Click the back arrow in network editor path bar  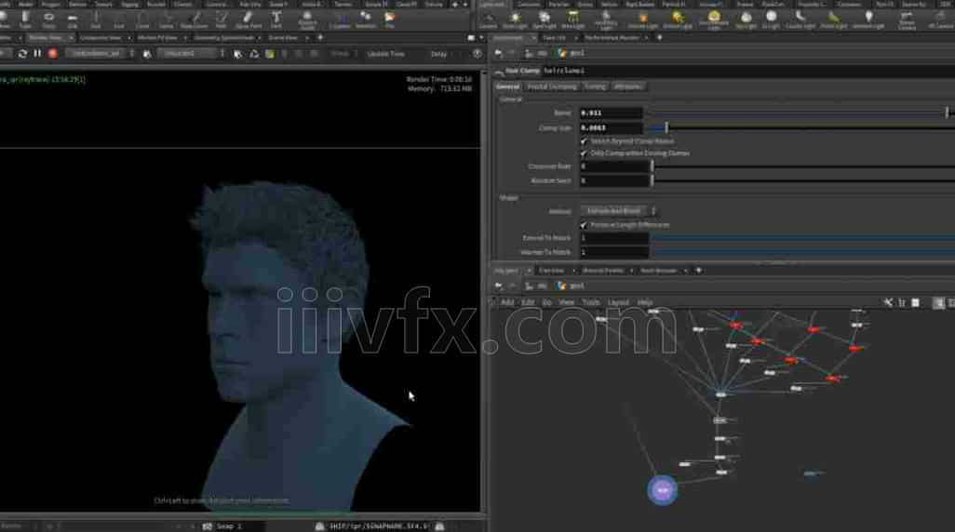(499, 286)
